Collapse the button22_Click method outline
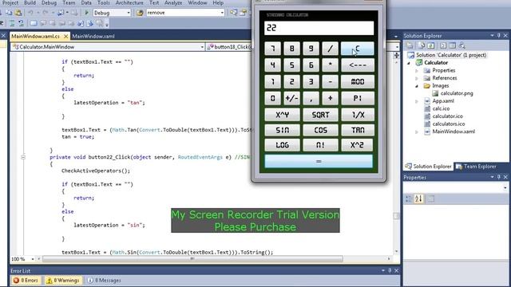 pos(23,157)
